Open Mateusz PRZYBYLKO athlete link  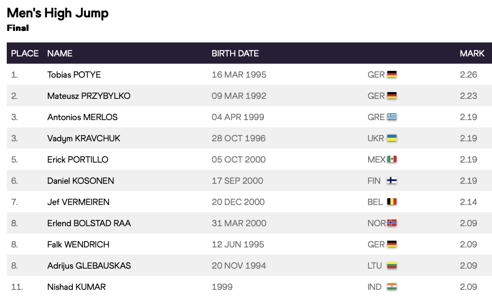(89, 96)
